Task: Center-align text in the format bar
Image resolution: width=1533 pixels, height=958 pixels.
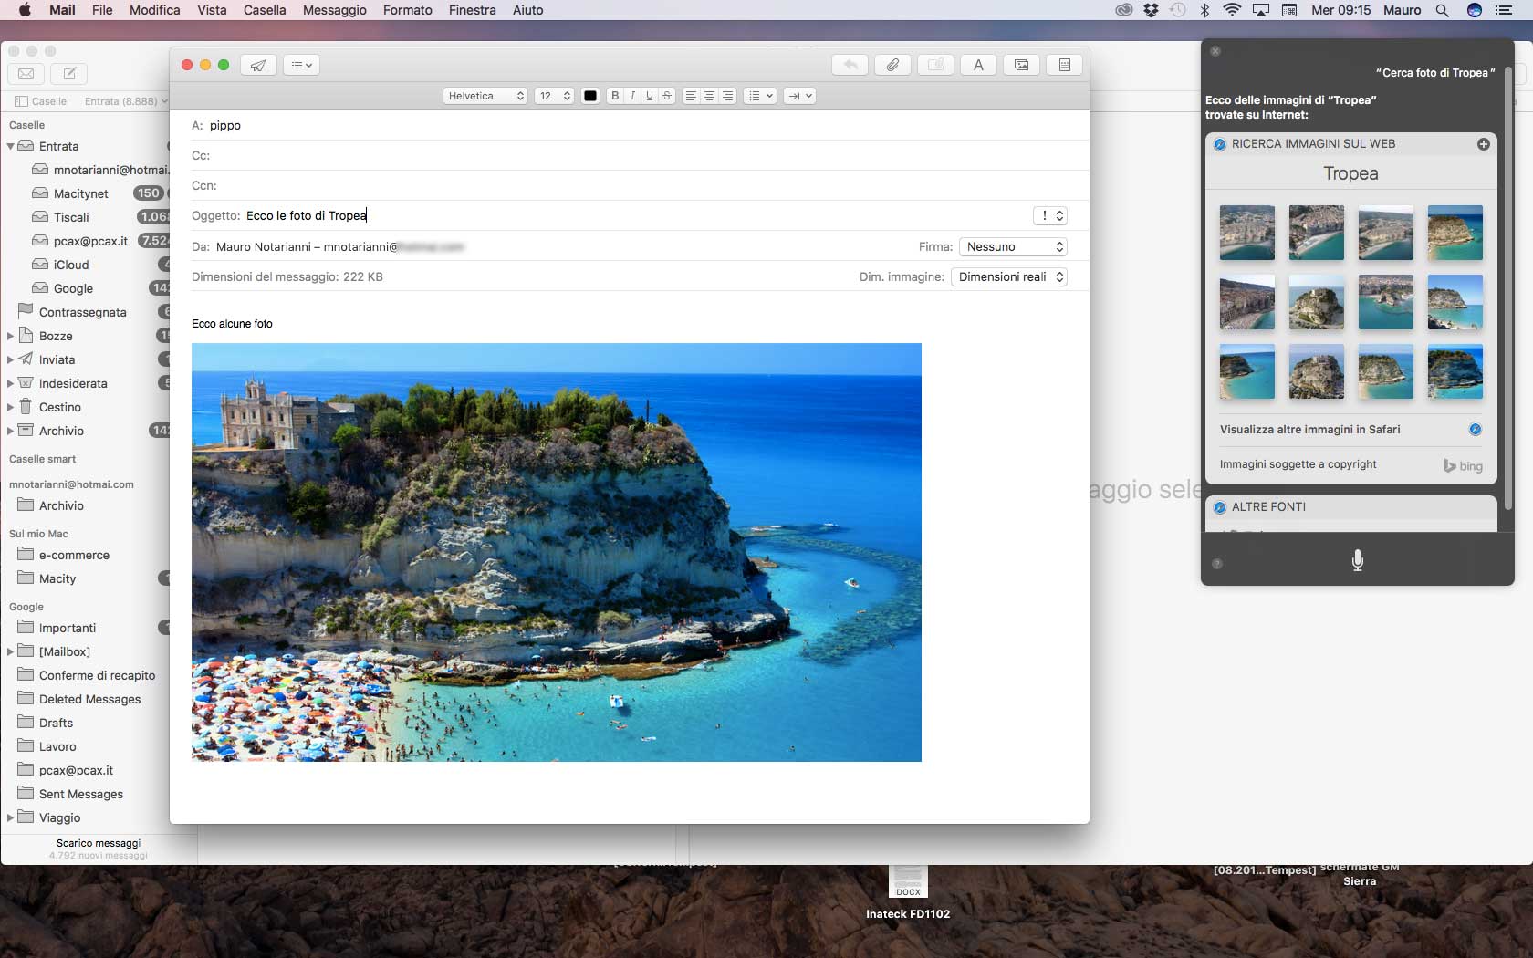Action: point(709,96)
